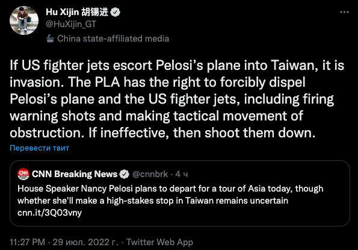Open the quoted CNN tweet text

(170, 195)
